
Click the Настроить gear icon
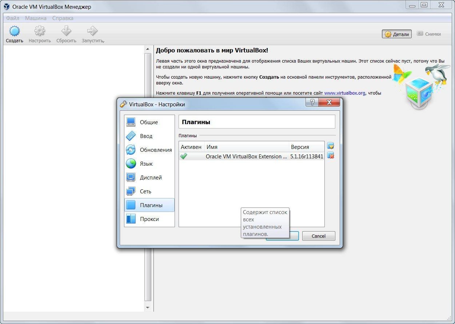coord(40,31)
